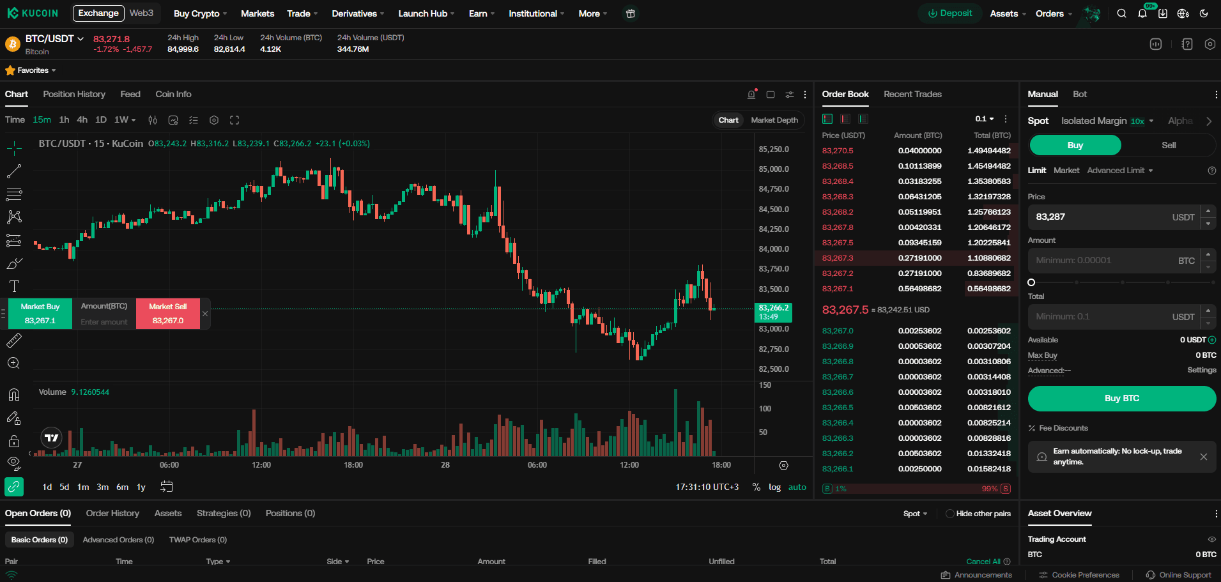Toggle the magnet snap mode

[14, 395]
